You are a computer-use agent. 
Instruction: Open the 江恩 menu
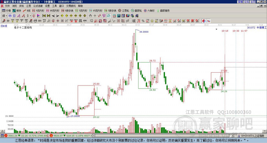click(29, 6)
